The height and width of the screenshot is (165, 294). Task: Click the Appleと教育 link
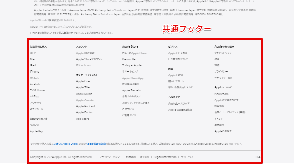176,75
